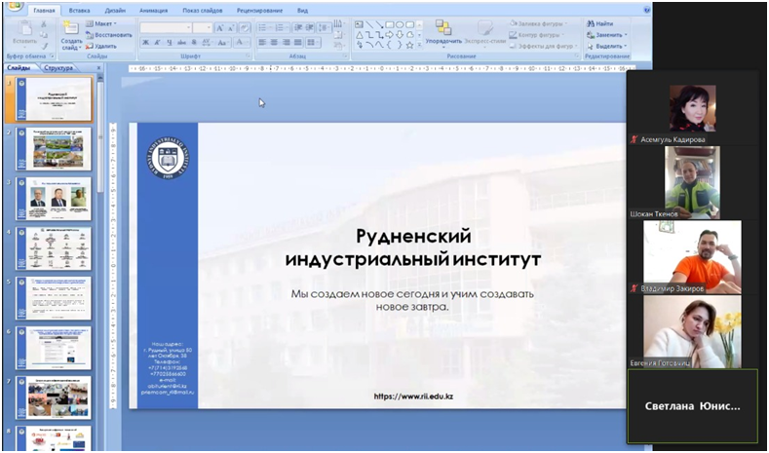Select Владимир Закиров video tile

692,257
